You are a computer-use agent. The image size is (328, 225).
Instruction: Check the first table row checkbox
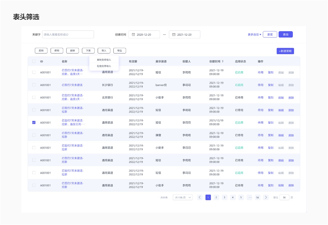(x=34, y=72)
